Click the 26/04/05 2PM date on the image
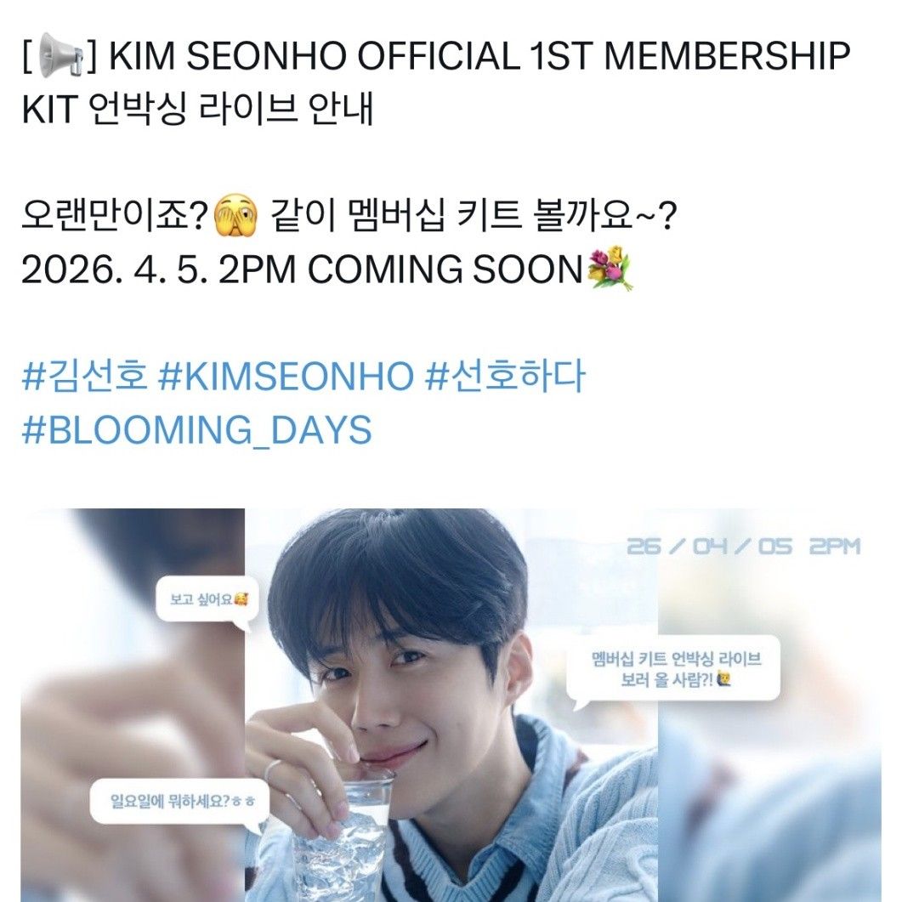Viewport: 902px width, 902px height. click(743, 546)
